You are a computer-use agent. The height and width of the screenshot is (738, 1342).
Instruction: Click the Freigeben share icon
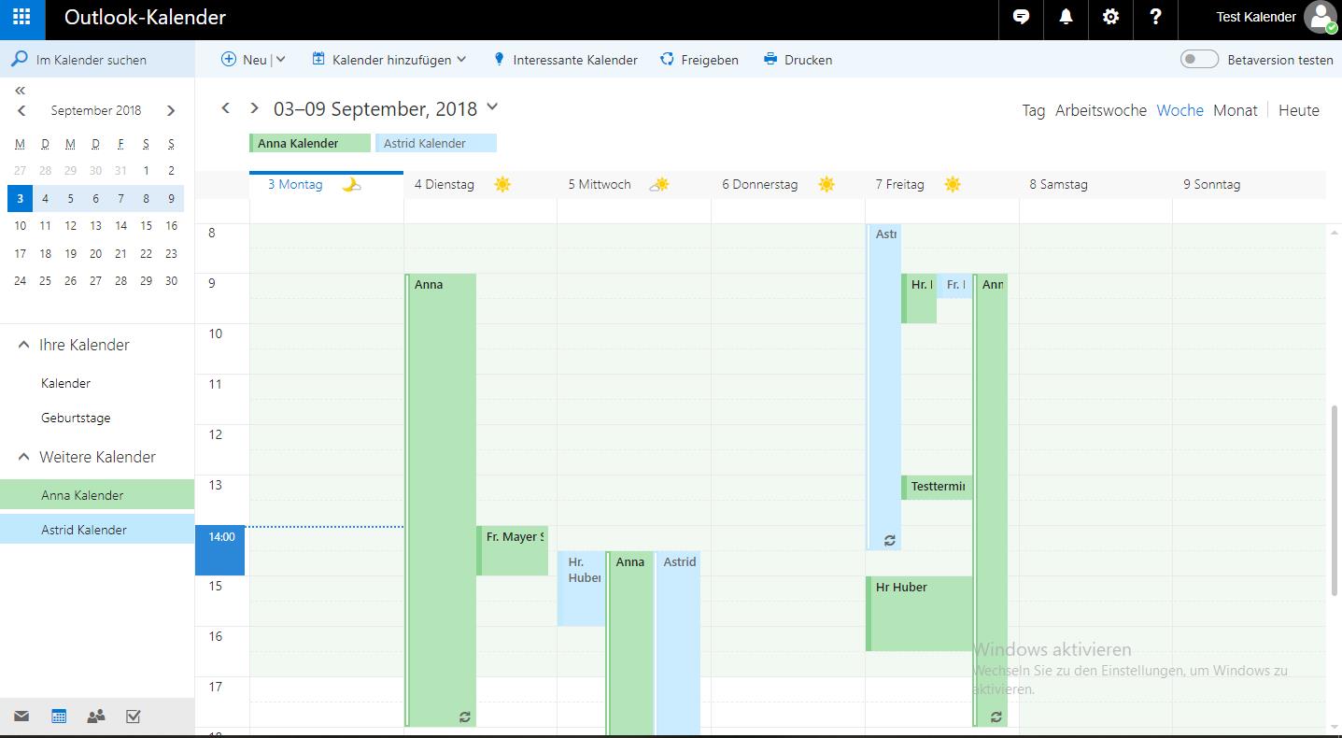[667, 59]
